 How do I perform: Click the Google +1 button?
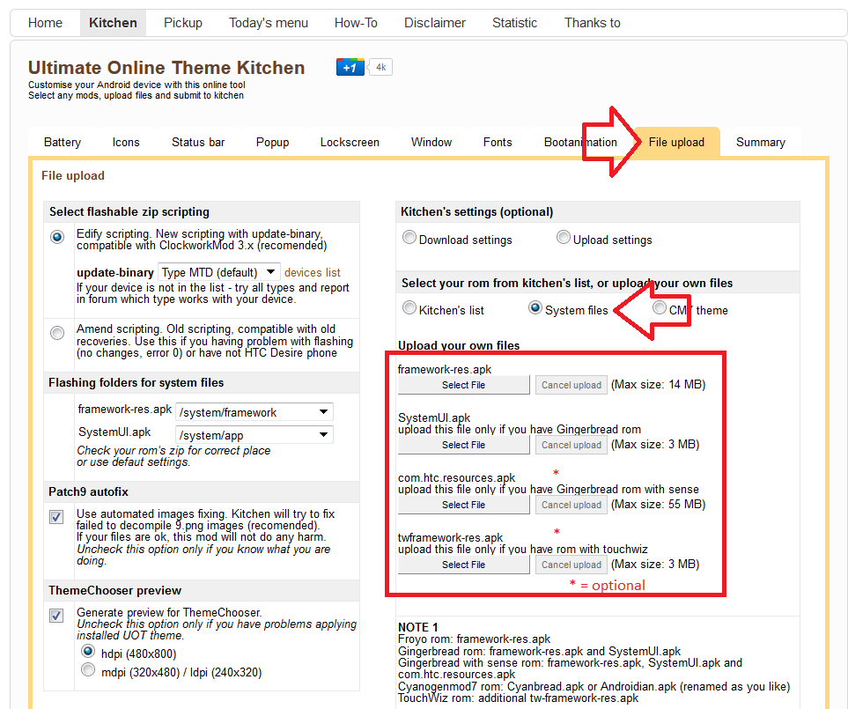pyautogui.click(x=350, y=68)
